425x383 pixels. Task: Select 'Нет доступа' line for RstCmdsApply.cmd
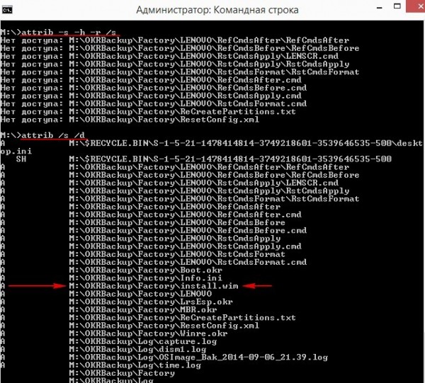(x=151, y=96)
